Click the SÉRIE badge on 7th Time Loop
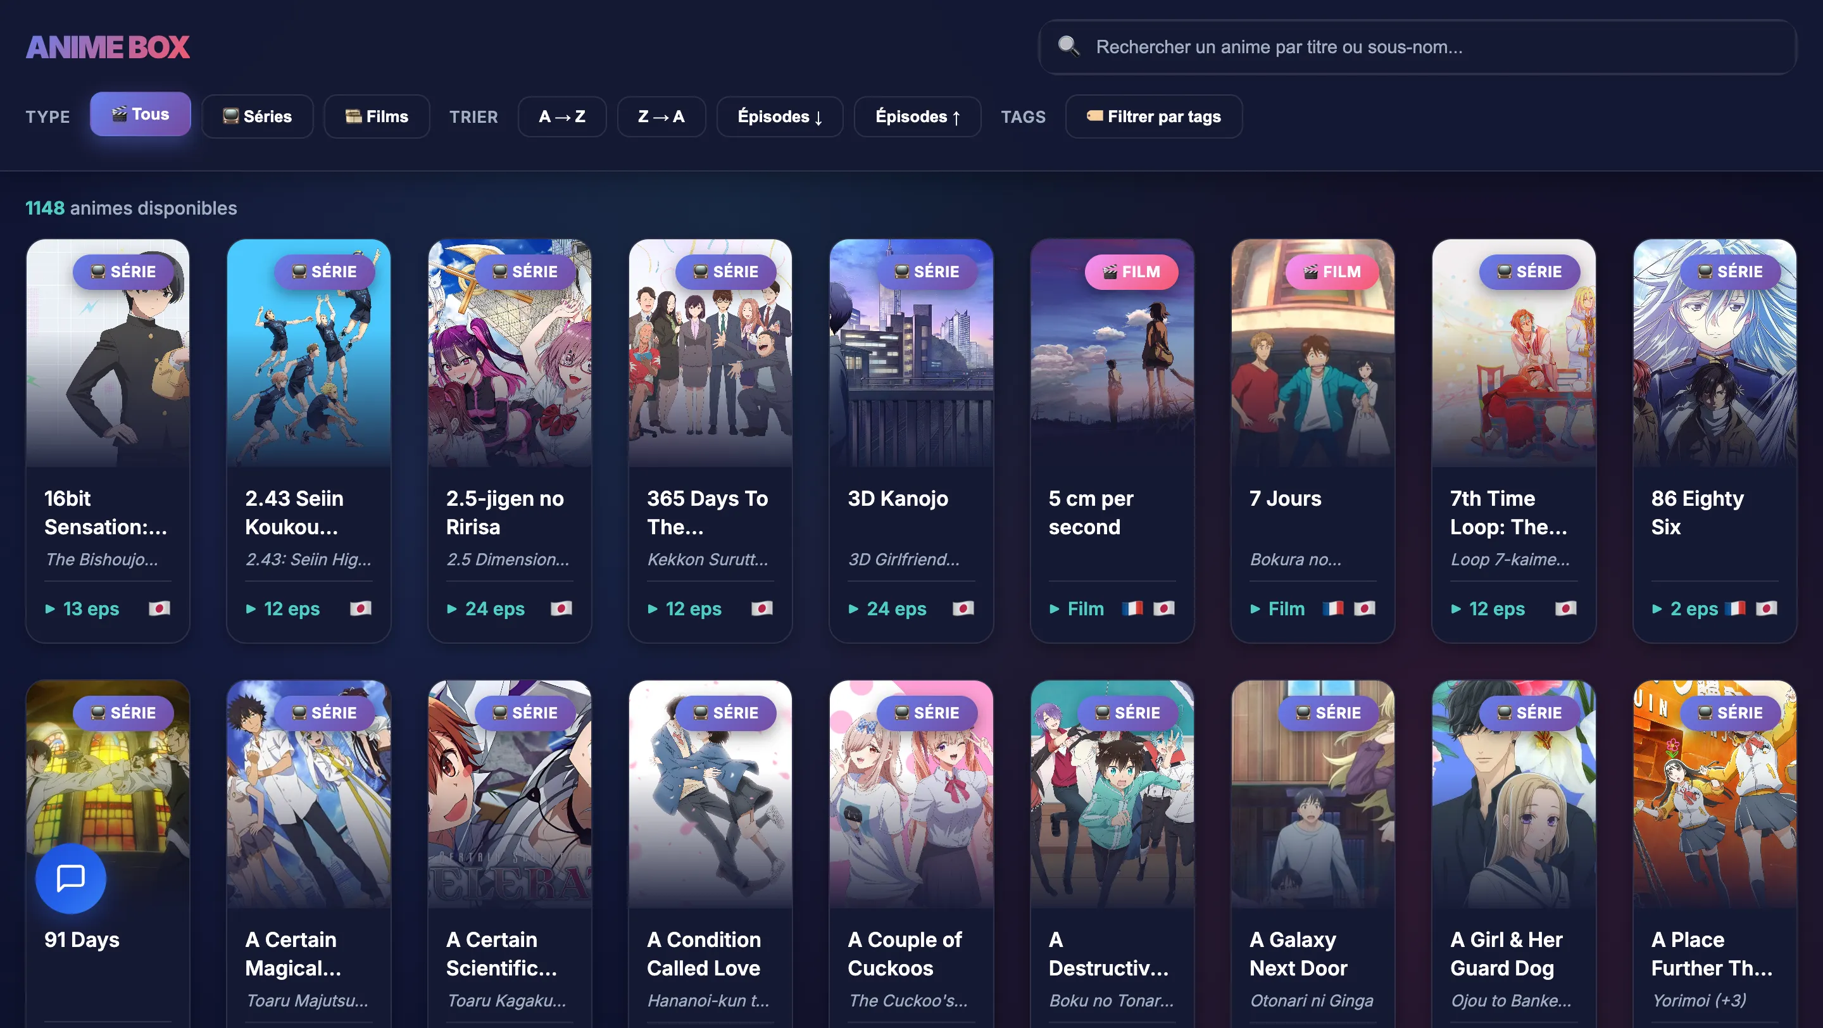Viewport: 1823px width, 1028px height. click(x=1529, y=272)
